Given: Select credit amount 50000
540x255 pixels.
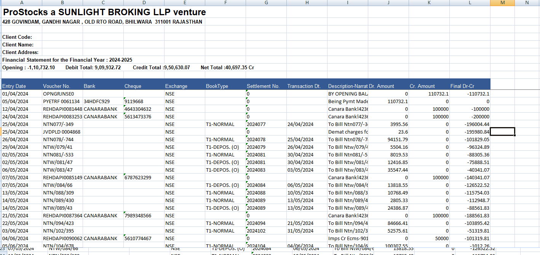Looking at the screenshot, I should coord(429,238).
